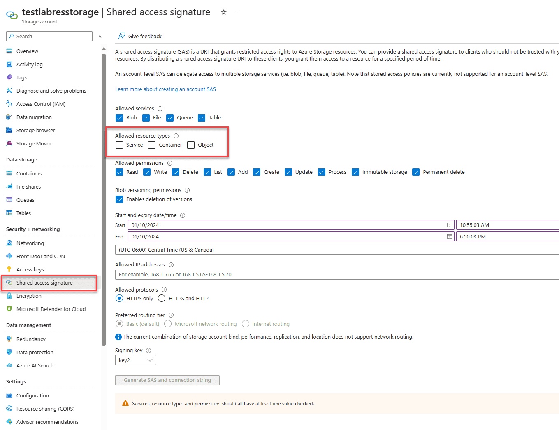Click the Tags icon in sidebar
Viewport: 559px width, 430px height.
pos(9,77)
